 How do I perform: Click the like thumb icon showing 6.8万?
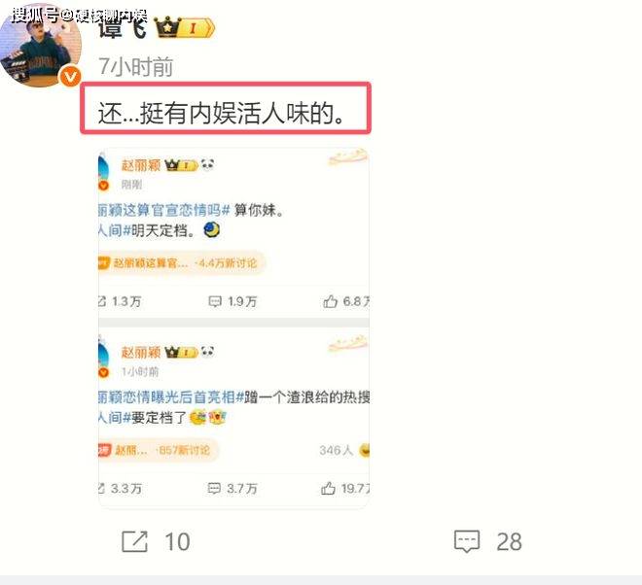click(x=330, y=301)
